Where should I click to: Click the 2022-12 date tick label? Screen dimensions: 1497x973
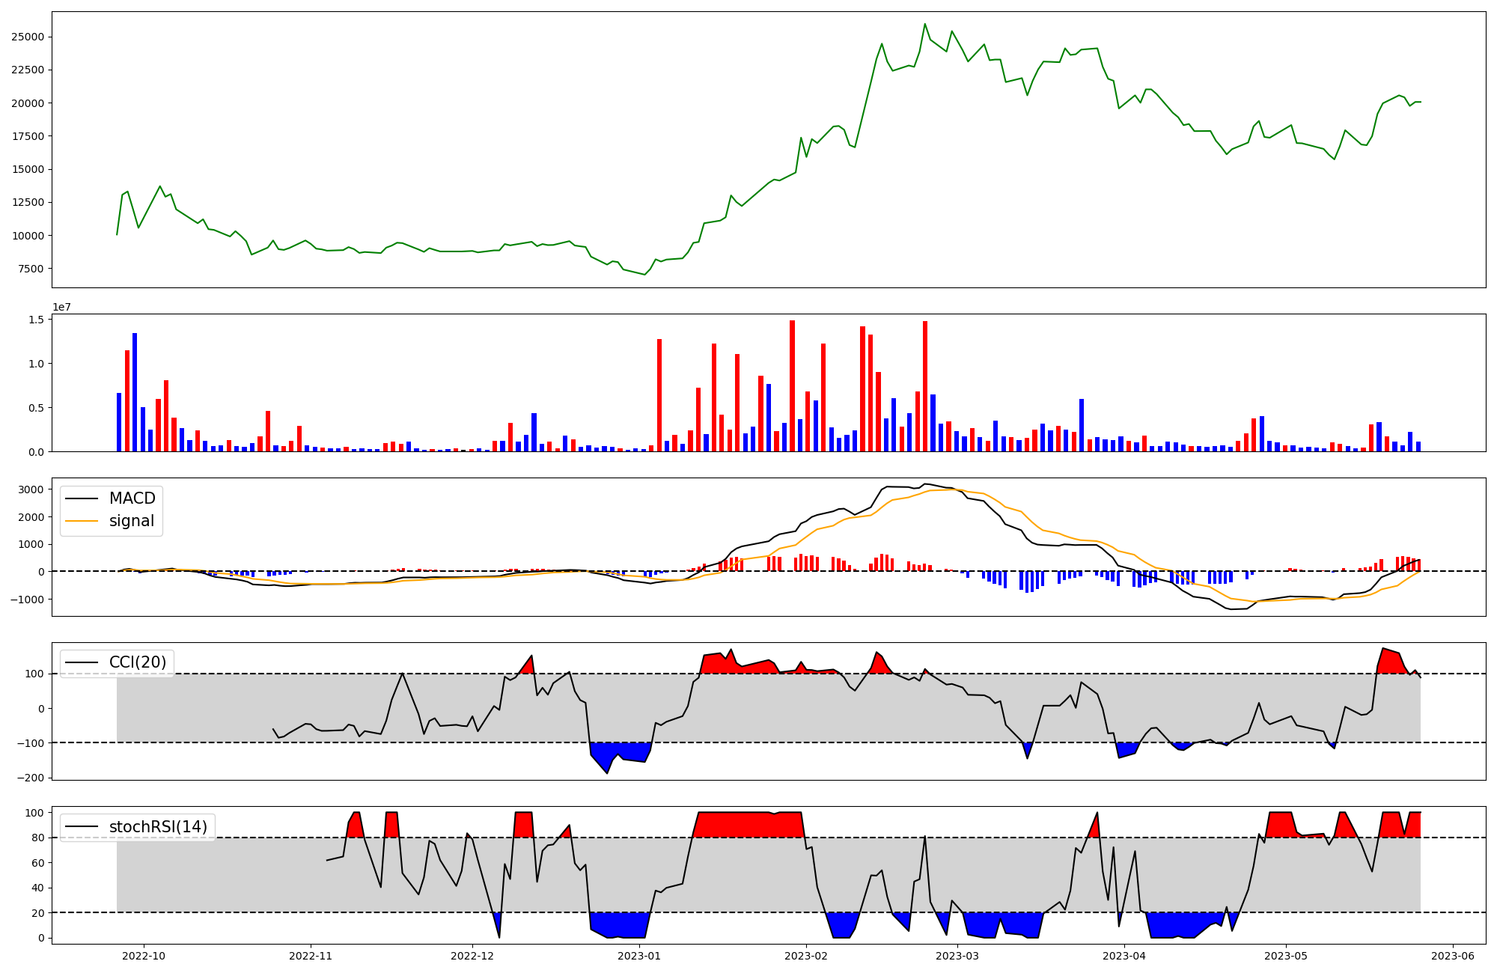(472, 956)
